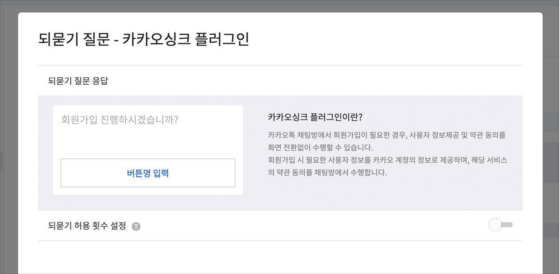Click the dimmed strip above the modal
This screenshot has width=559, height=274.
pyautogui.click(x=279, y=6)
